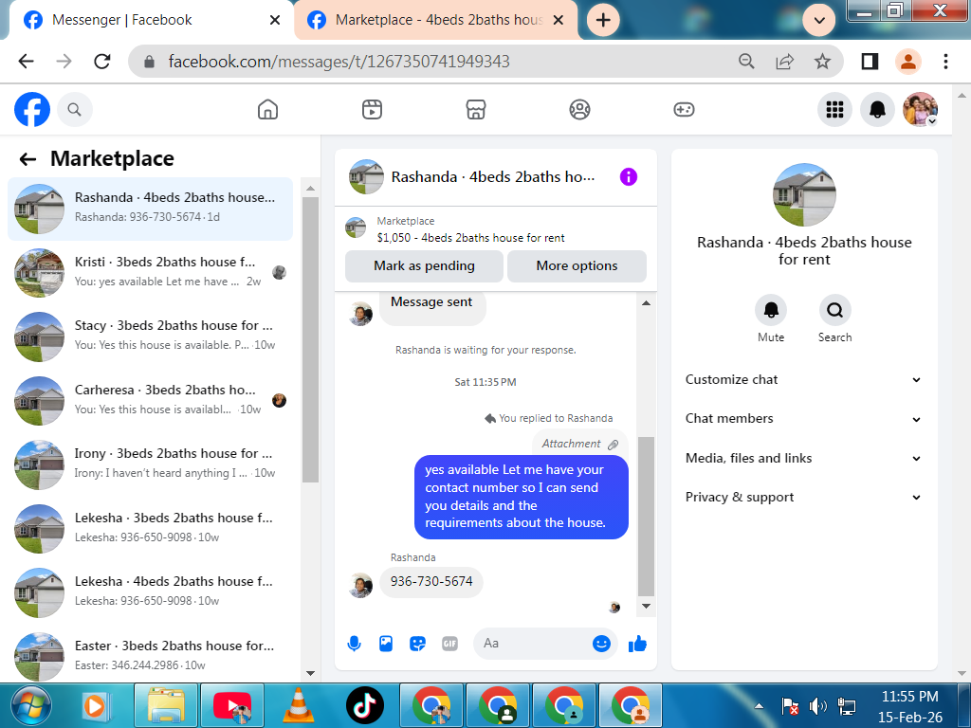Open Windows Start button

[31, 705]
